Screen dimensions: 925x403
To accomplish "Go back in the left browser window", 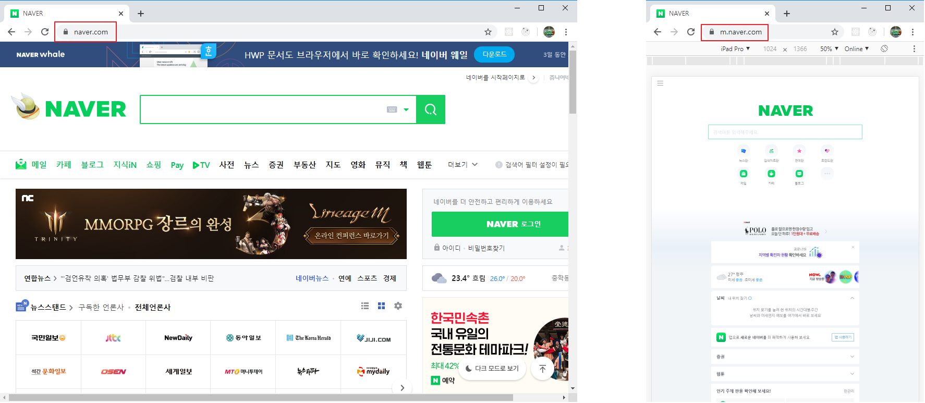I will 11,32.
